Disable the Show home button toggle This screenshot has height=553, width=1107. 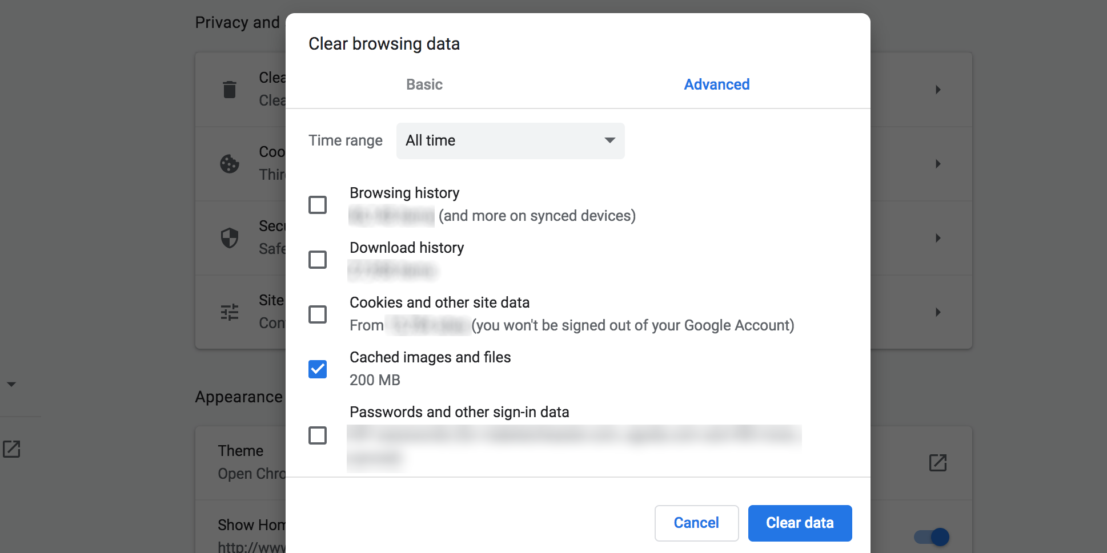(932, 536)
